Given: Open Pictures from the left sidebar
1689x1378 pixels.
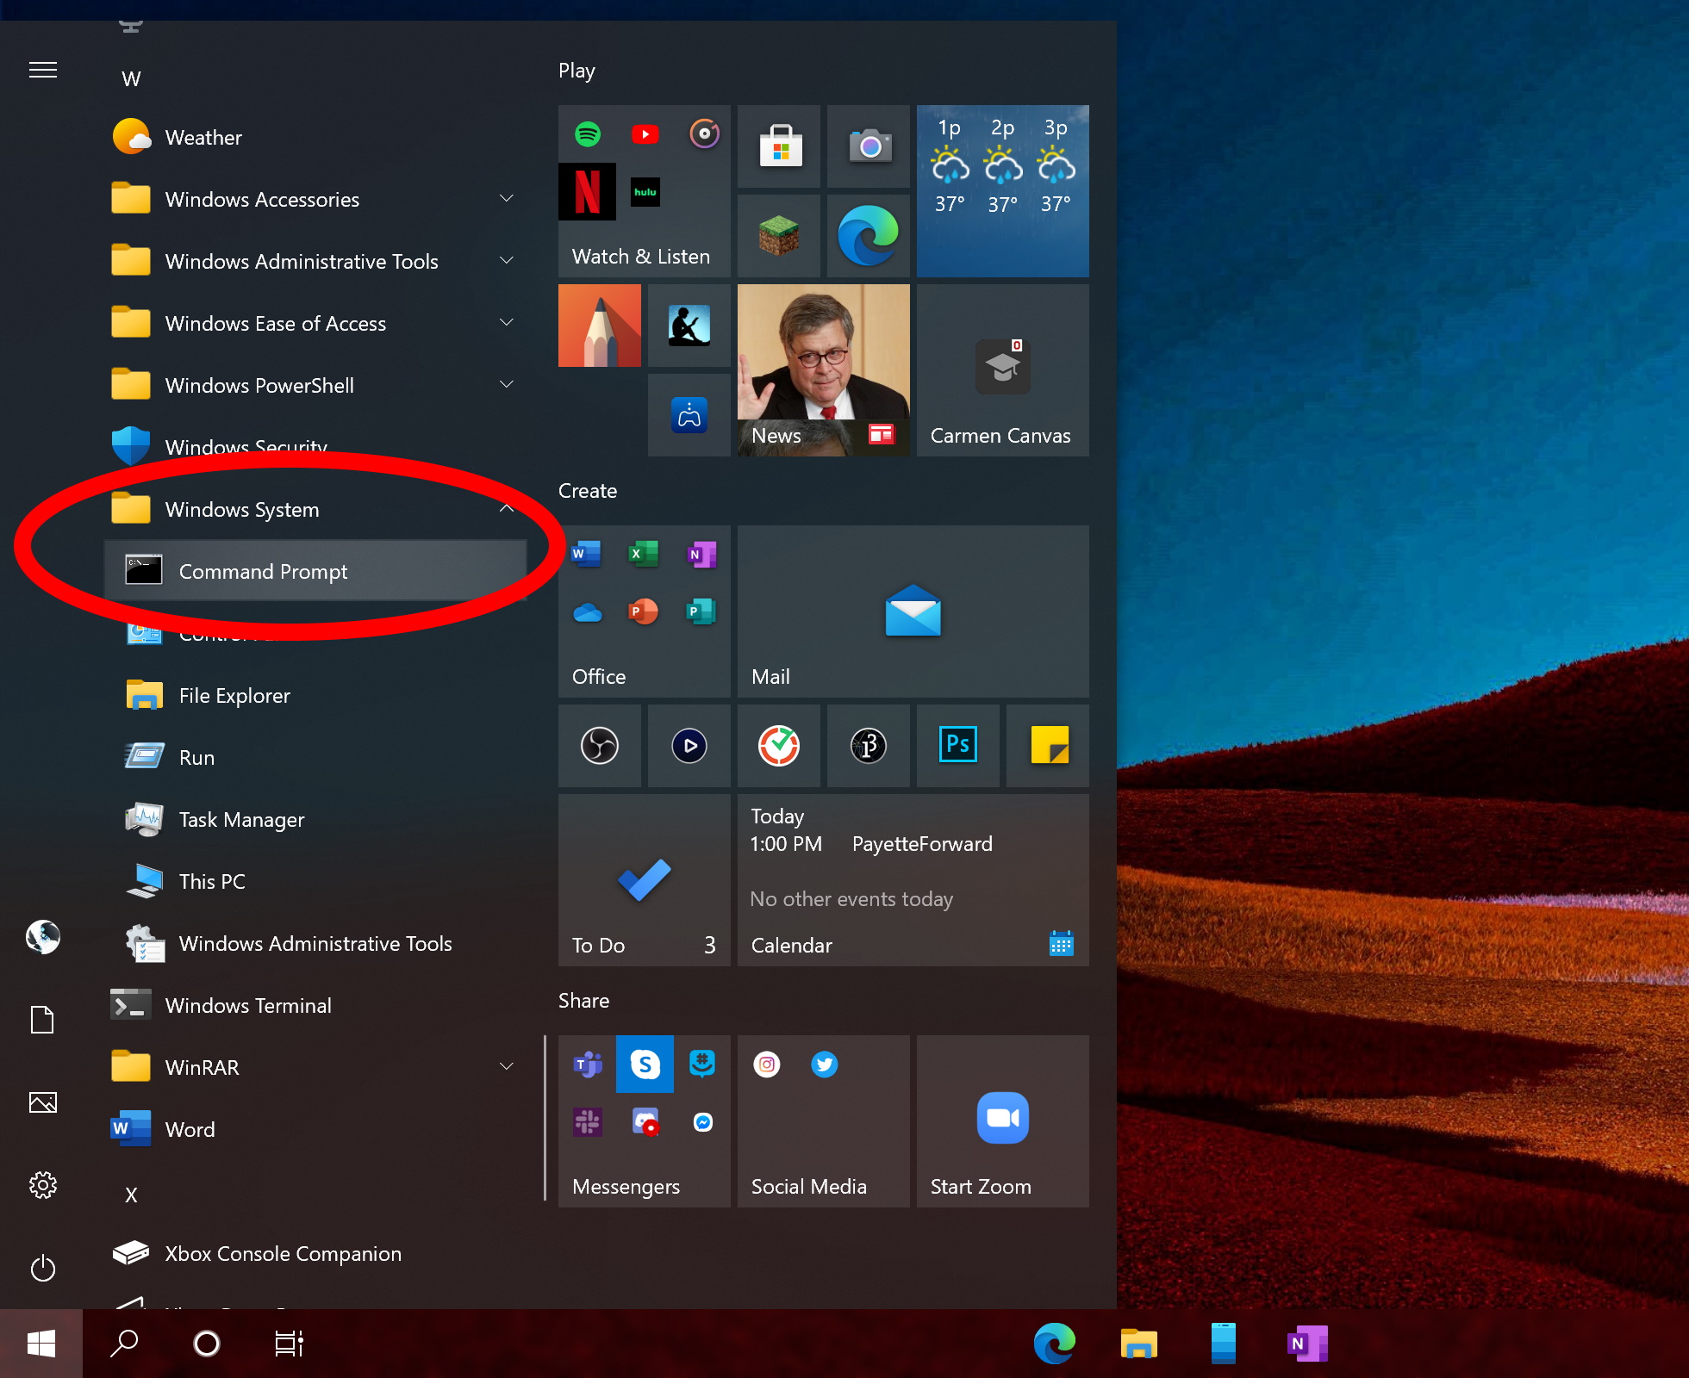Looking at the screenshot, I should pyautogui.click(x=42, y=1102).
